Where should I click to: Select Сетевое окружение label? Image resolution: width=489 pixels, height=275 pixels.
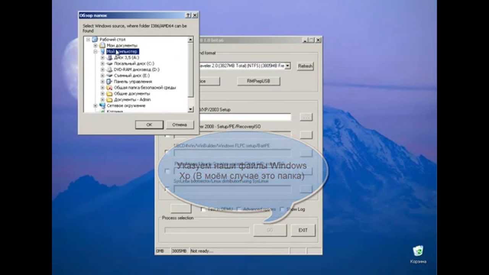coord(126,106)
